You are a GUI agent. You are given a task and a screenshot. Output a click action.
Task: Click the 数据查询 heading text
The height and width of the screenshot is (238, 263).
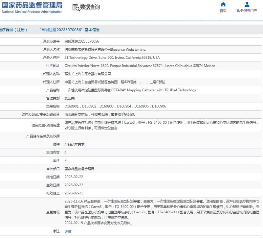pos(90,7)
